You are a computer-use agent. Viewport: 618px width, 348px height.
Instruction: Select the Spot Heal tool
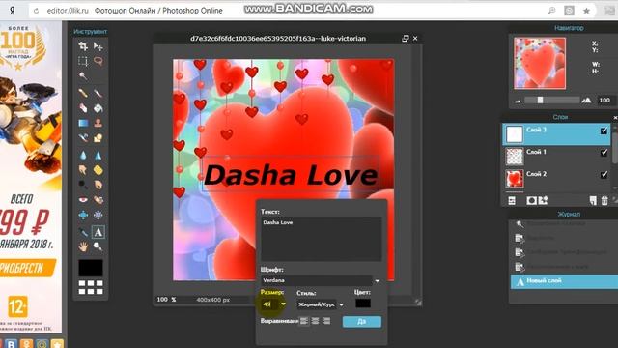pyautogui.click(x=98, y=200)
